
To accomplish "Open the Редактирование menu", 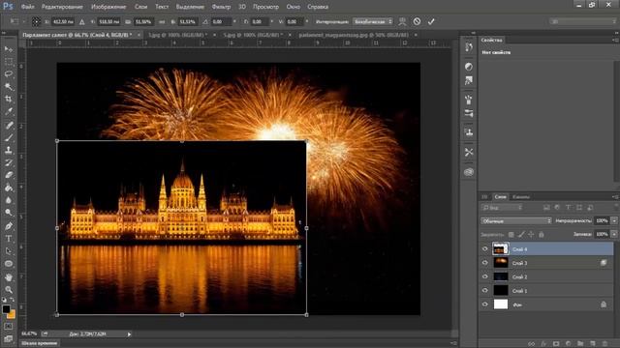I will click(62, 7).
